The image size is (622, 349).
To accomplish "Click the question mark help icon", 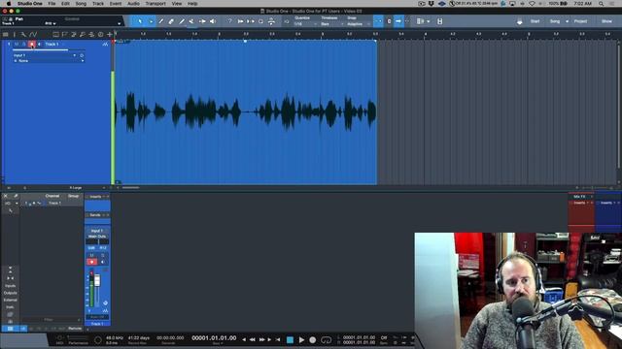I will tap(229, 21).
